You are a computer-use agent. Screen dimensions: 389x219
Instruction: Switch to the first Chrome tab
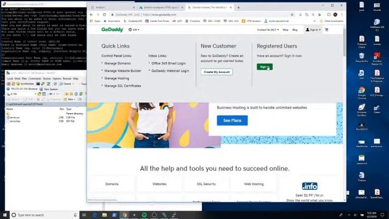pos(112,7)
